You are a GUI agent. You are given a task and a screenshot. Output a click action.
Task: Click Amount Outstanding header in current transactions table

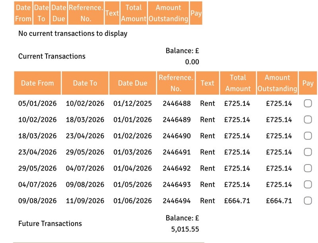click(168, 13)
